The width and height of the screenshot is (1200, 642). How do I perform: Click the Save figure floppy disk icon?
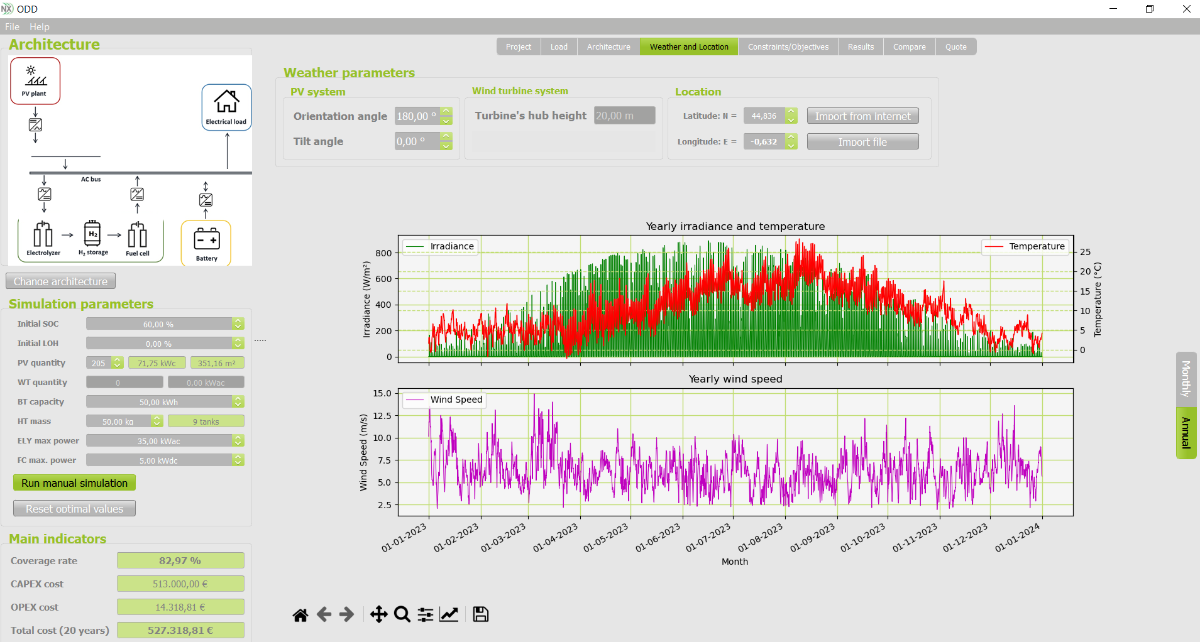pyautogui.click(x=481, y=614)
